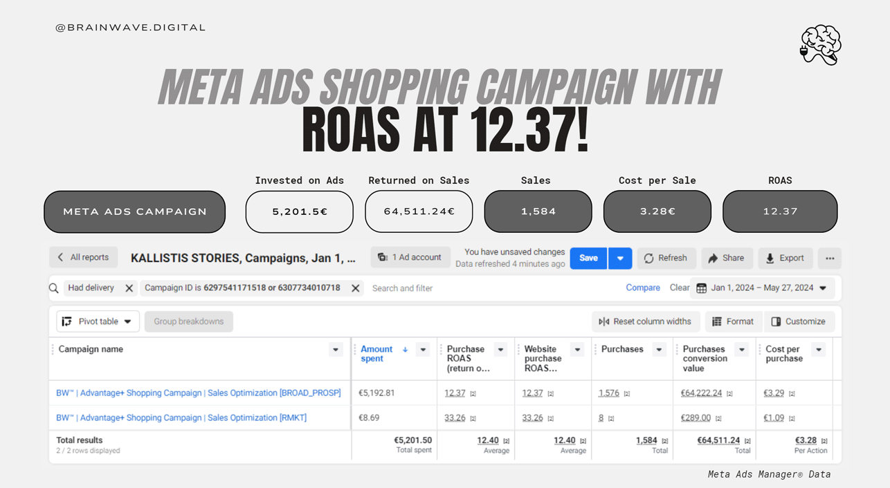Click the search magnifier icon

click(x=54, y=288)
